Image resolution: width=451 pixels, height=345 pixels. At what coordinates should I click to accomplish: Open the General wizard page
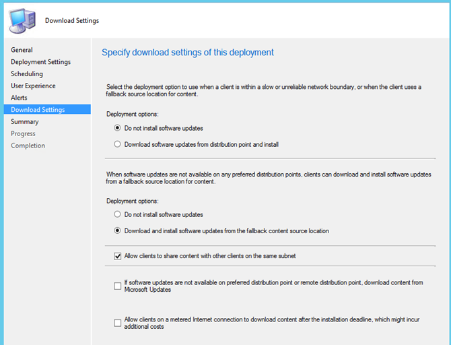pyautogui.click(x=22, y=50)
